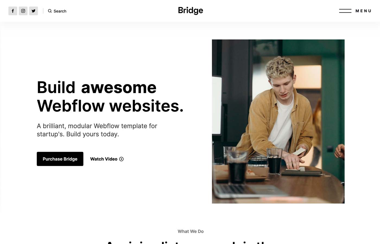Click the Purchase Bridge button

pyautogui.click(x=60, y=159)
